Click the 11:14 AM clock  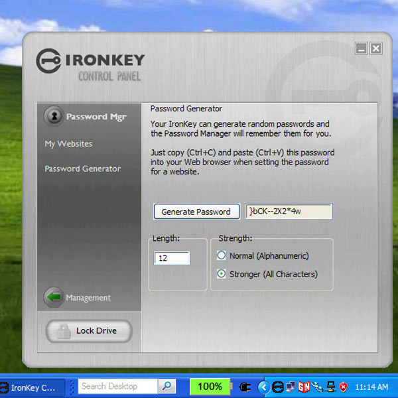pyautogui.click(x=371, y=387)
